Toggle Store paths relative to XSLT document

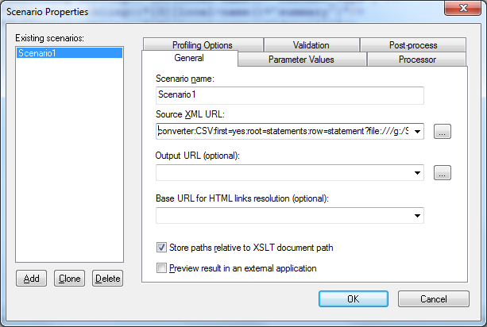pyautogui.click(x=162, y=248)
